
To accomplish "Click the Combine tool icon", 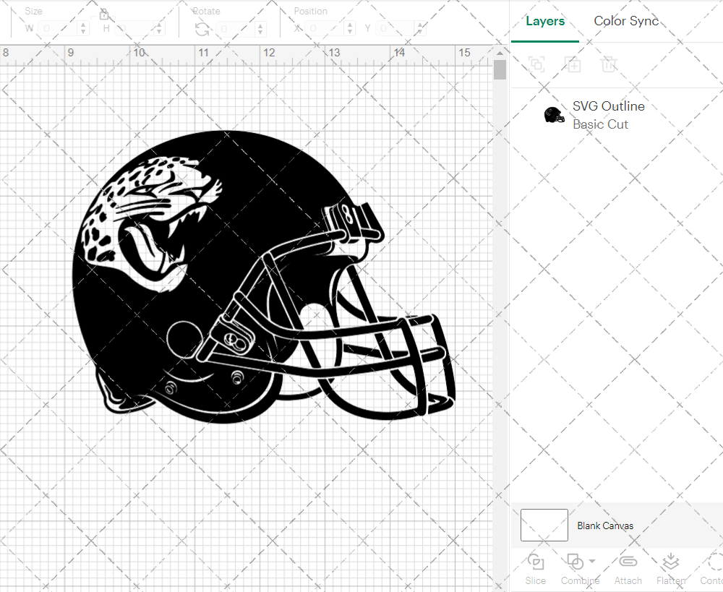I will 575,562.
